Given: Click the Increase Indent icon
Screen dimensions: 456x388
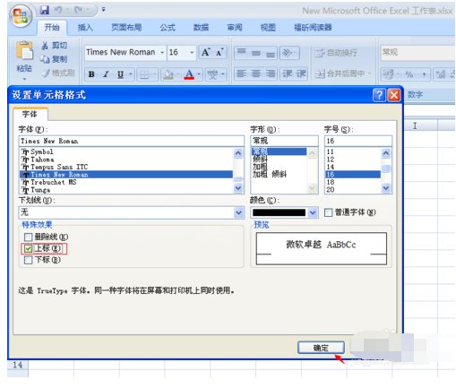Looking at the screenshot, I should (x=301, y=73).
